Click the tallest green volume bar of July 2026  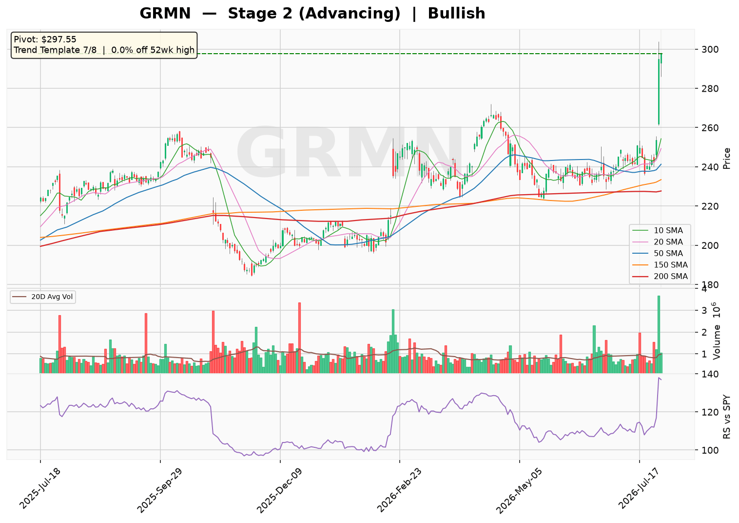659,334
